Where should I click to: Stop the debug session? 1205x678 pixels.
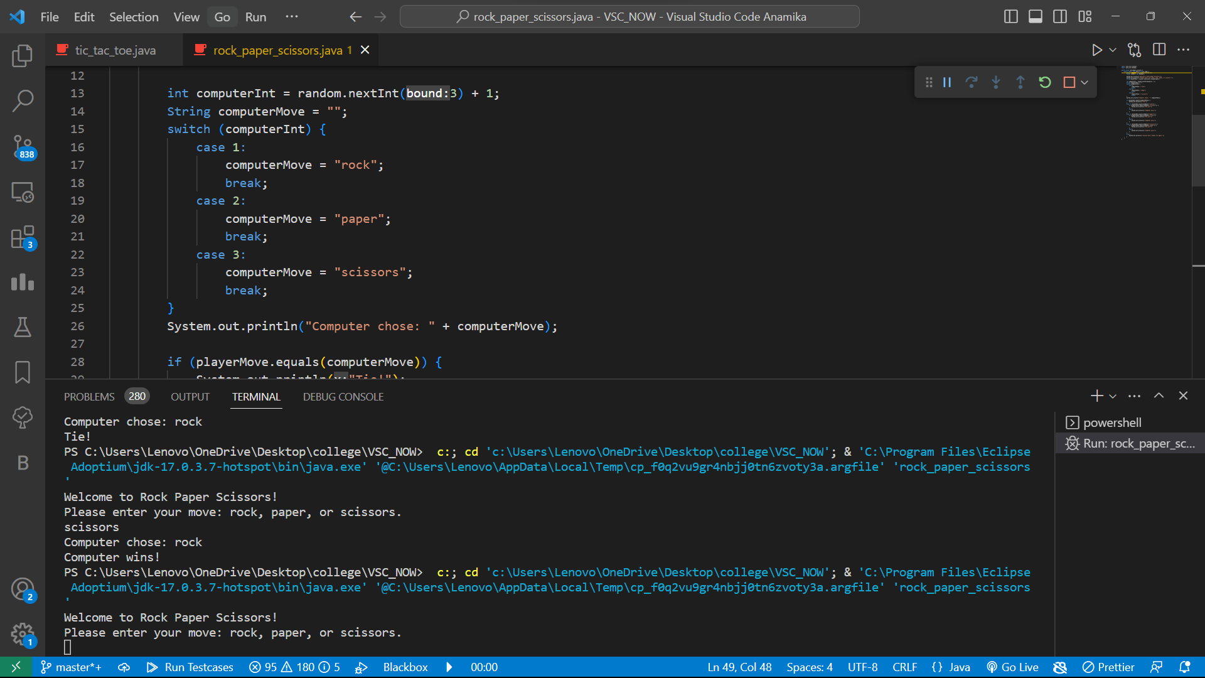[1069, 82]
